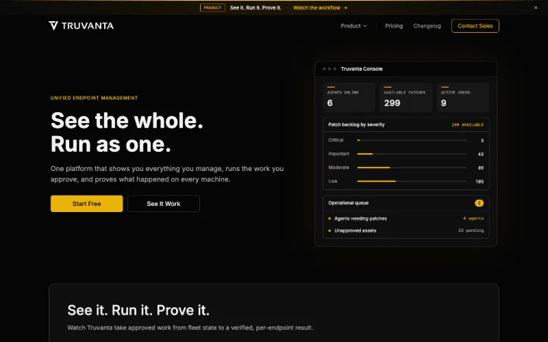Click the Moderate severity bar

[412, 168]
